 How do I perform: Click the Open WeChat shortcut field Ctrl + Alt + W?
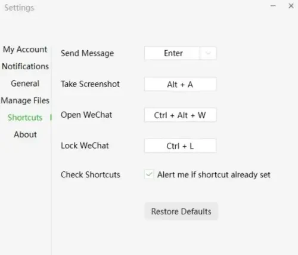click(180, 115)
